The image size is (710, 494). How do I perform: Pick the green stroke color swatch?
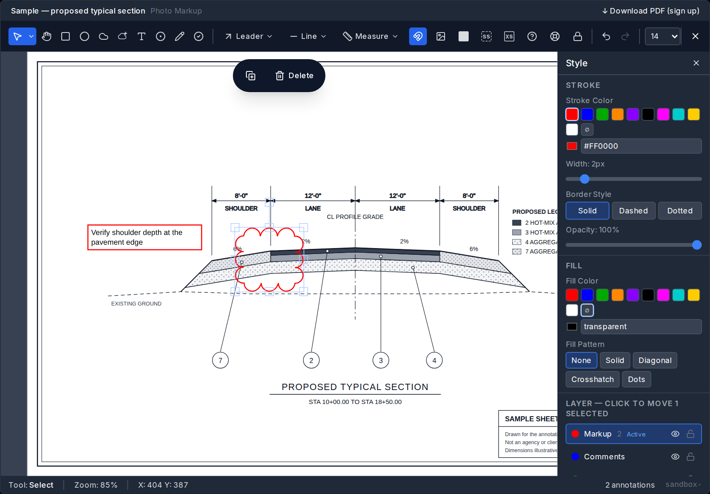(x=602, y=115)
